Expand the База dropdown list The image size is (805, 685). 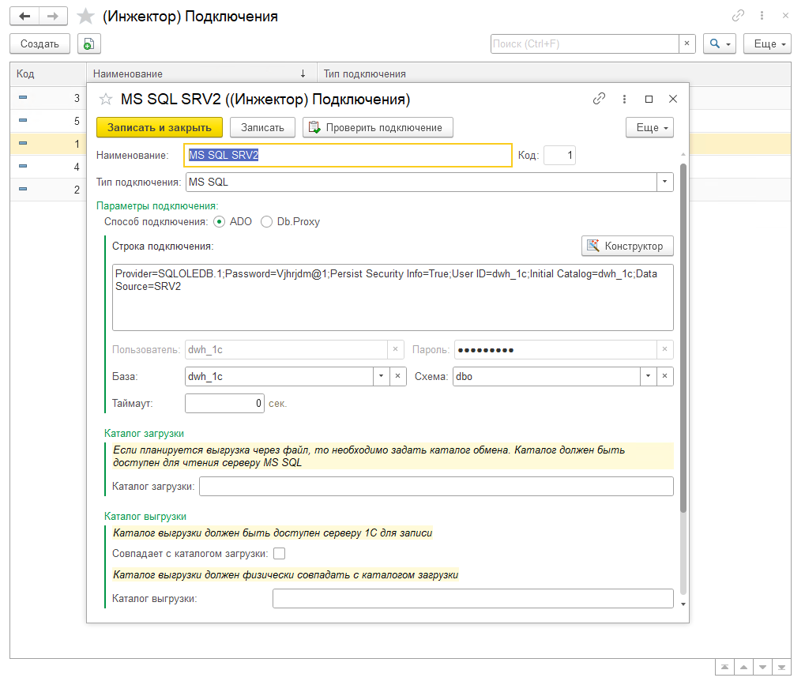381,376
